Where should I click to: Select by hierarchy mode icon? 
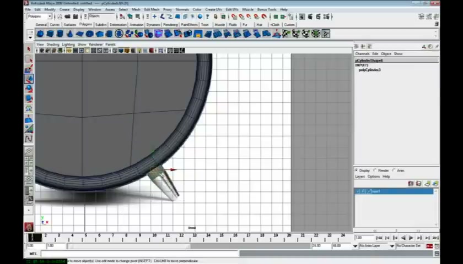[122, 17]
